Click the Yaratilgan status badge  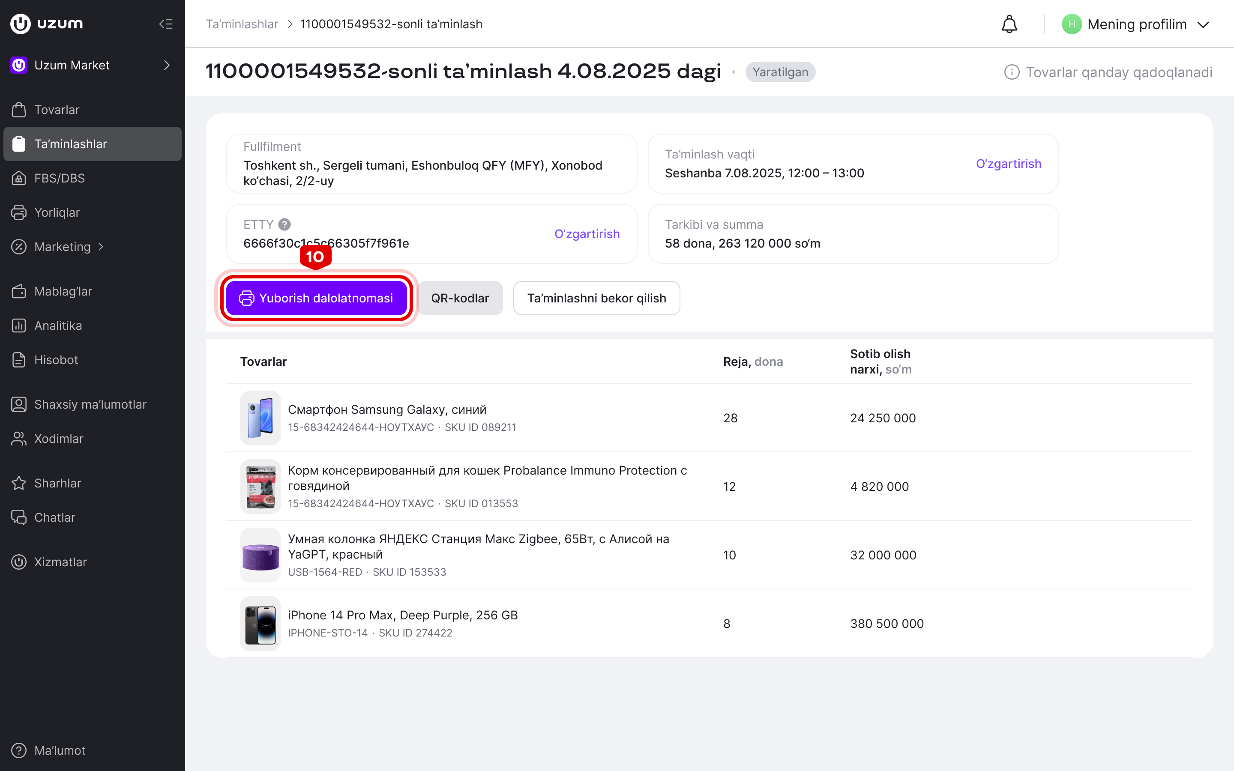click(x=780, y=72)
